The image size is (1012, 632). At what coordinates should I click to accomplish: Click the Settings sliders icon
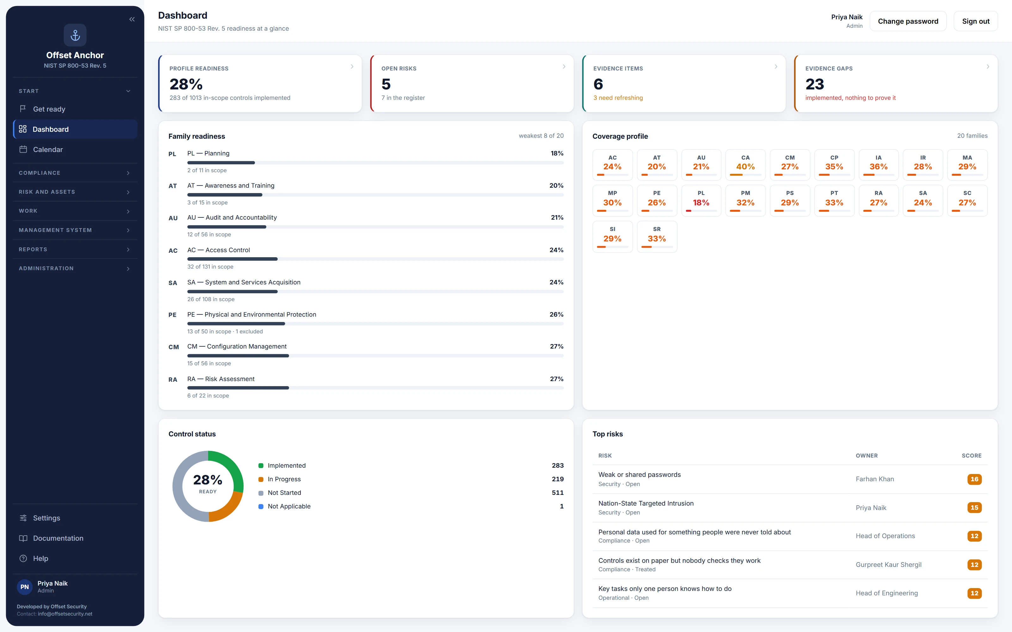pyautogui.click(x=23, y=518)
